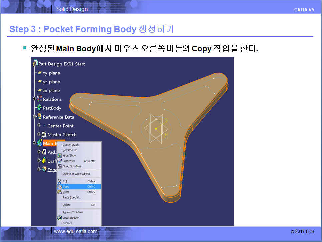322x242 pixels.
Task: Select the xy plane icon in tree
Action: 39,73
